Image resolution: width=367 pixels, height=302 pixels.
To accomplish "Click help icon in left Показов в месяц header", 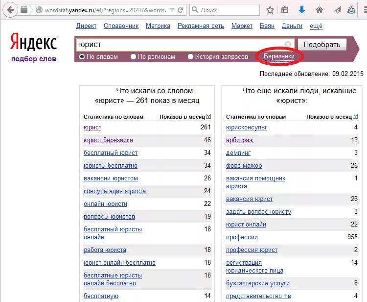I will [x=208, y=116].
